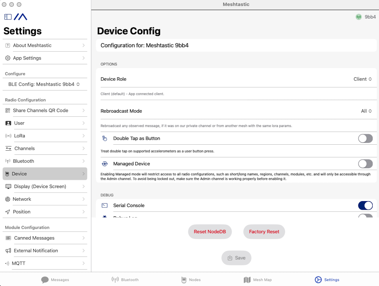This screenshot has height=286, width=379.
Task: Click the Share Channels QR code icon
Action: [8, 111]
